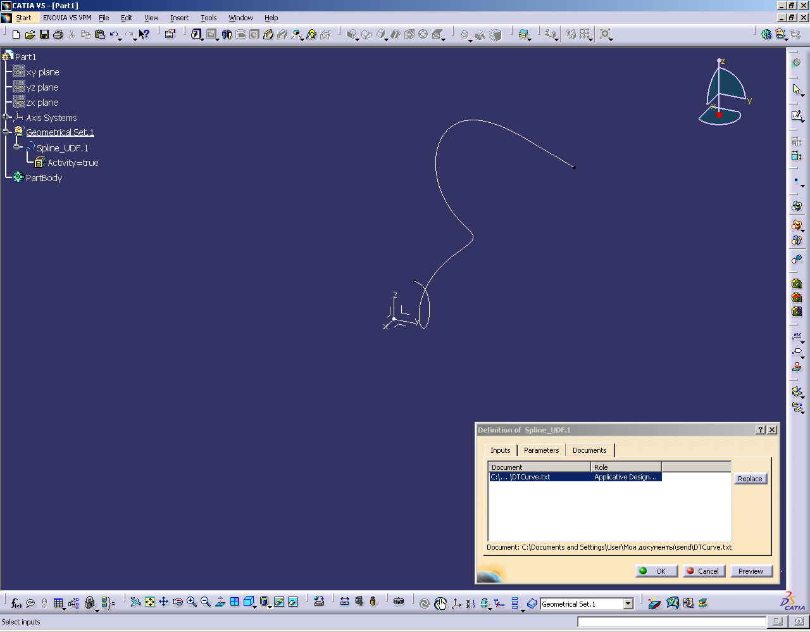Select the Rotate view icon
The image size is (810, 632).
pyautogui.click(x=178, y=602)
